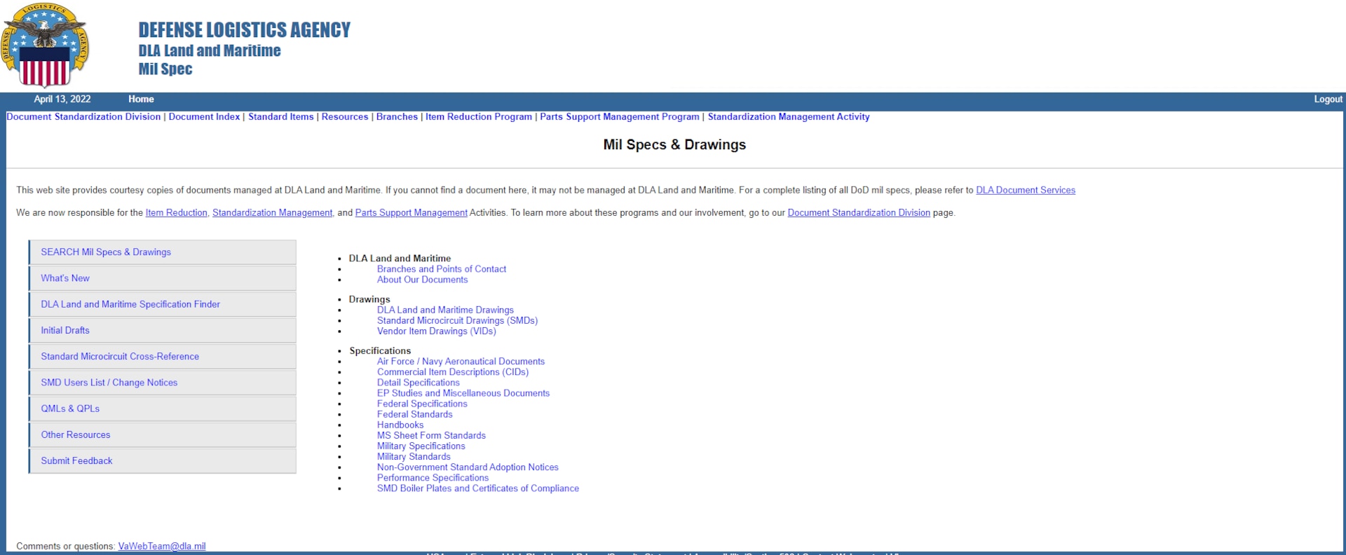Open Non-Government Standard Adoption Notices link

point(468,467)
